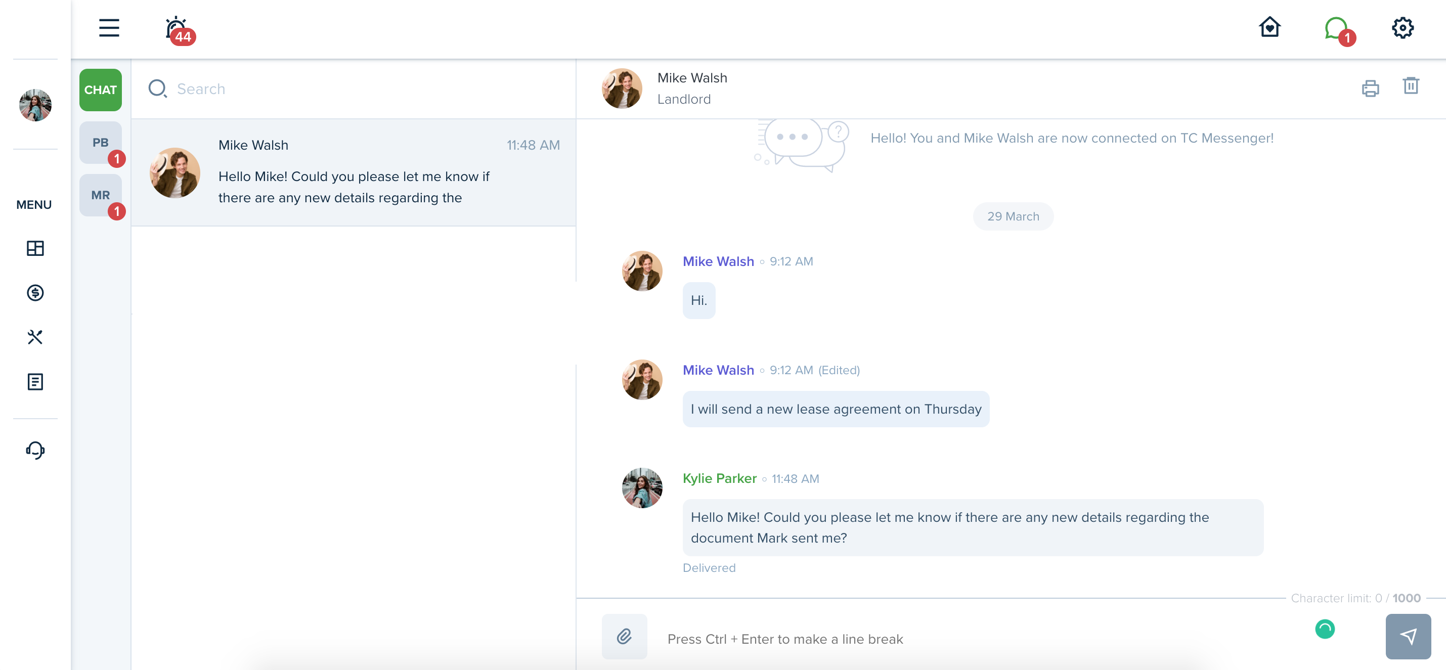Select the CHAT tab
This screenshot has height=670, width=1446.
coord(101,90)
